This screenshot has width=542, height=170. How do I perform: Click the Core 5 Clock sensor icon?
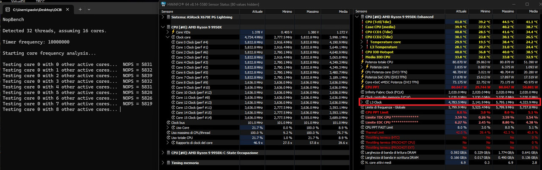[x=173, y=67]
